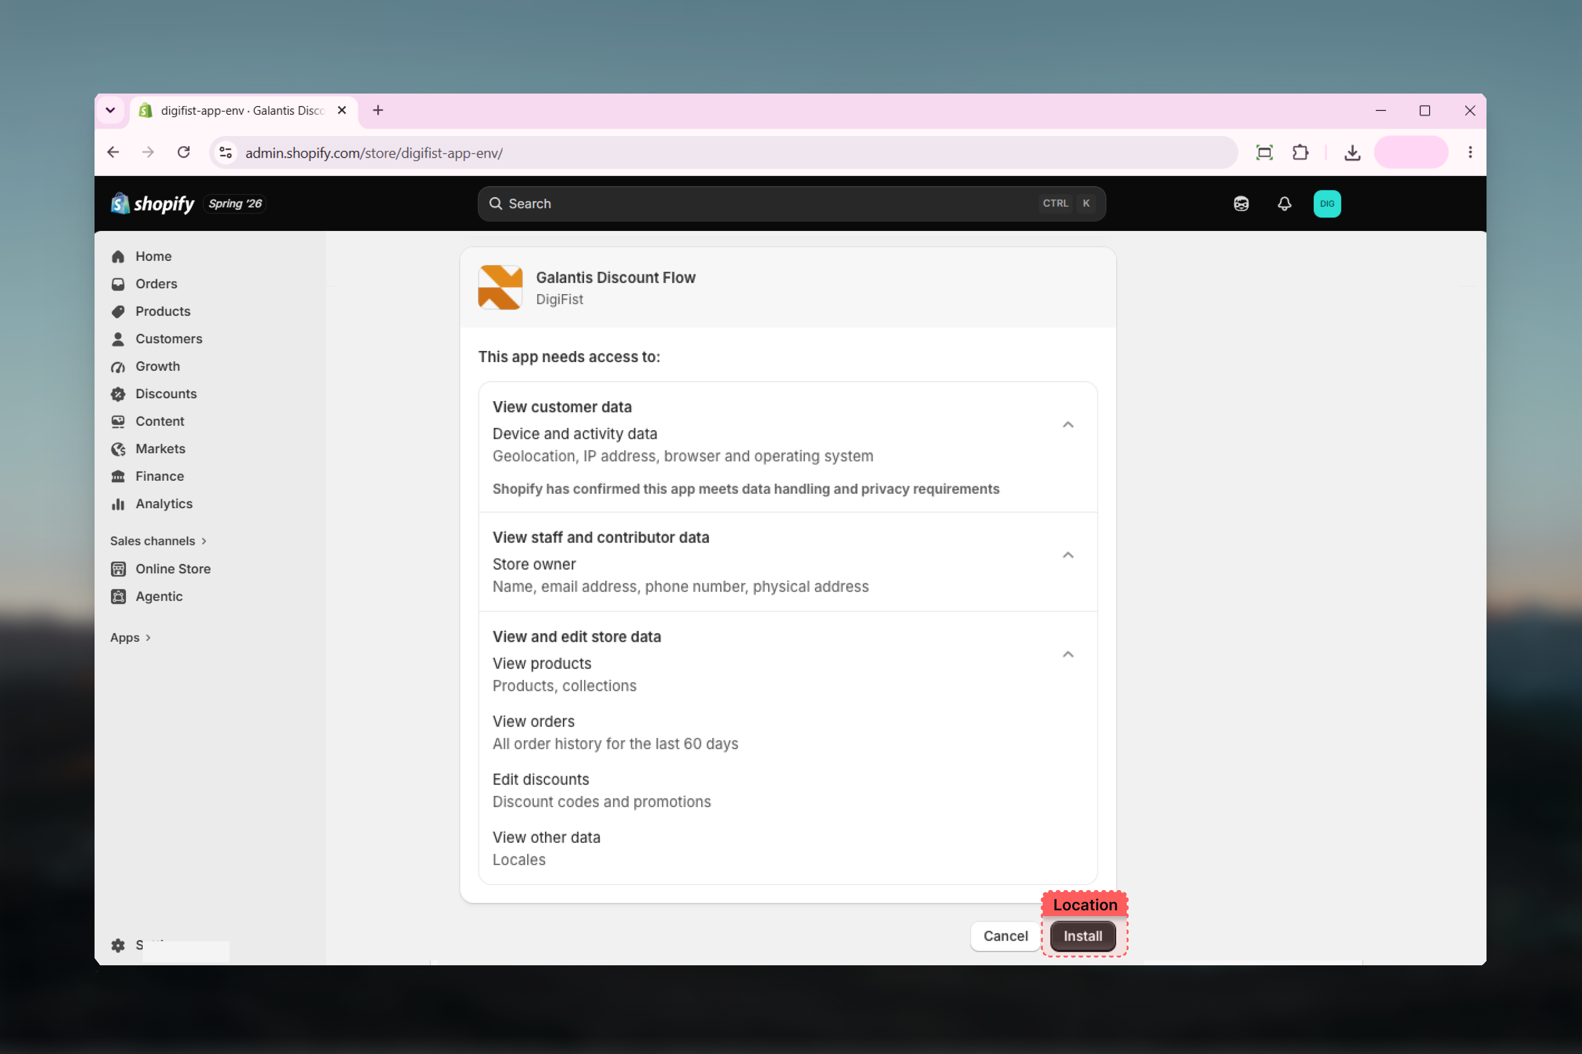
Task: Click 'Geolocation, IP address, browser and operating system'
Action: click(683, 456)
